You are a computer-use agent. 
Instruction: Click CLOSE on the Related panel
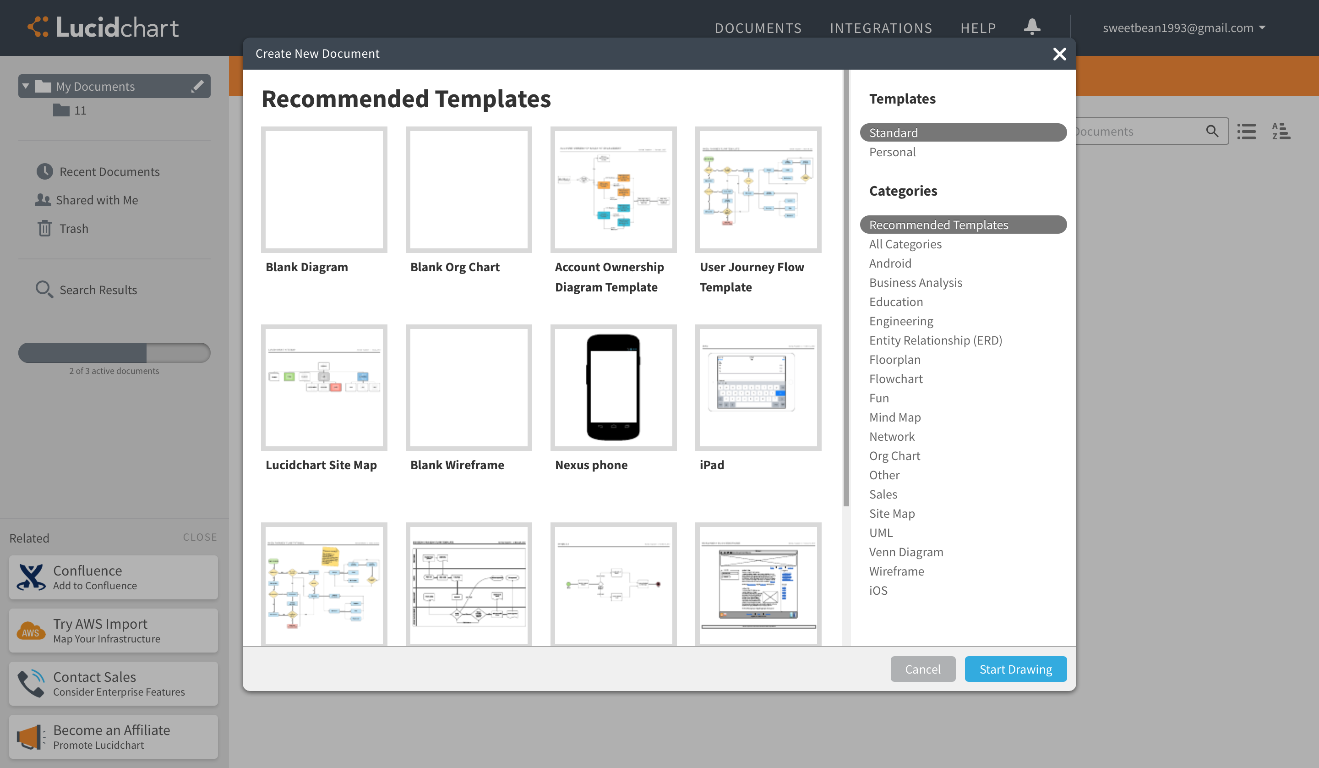coord(199,537)
